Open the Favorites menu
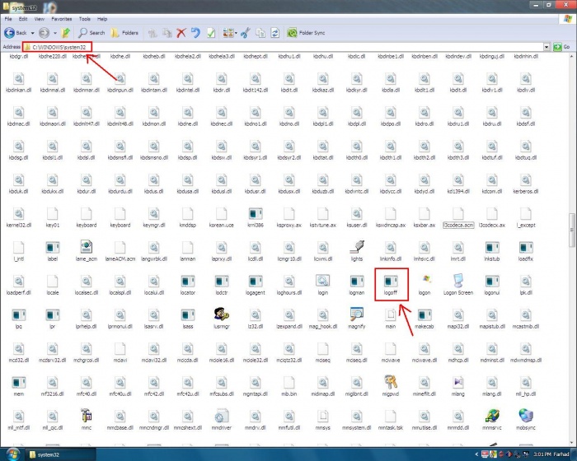577x461 pixels. [62, 19]
